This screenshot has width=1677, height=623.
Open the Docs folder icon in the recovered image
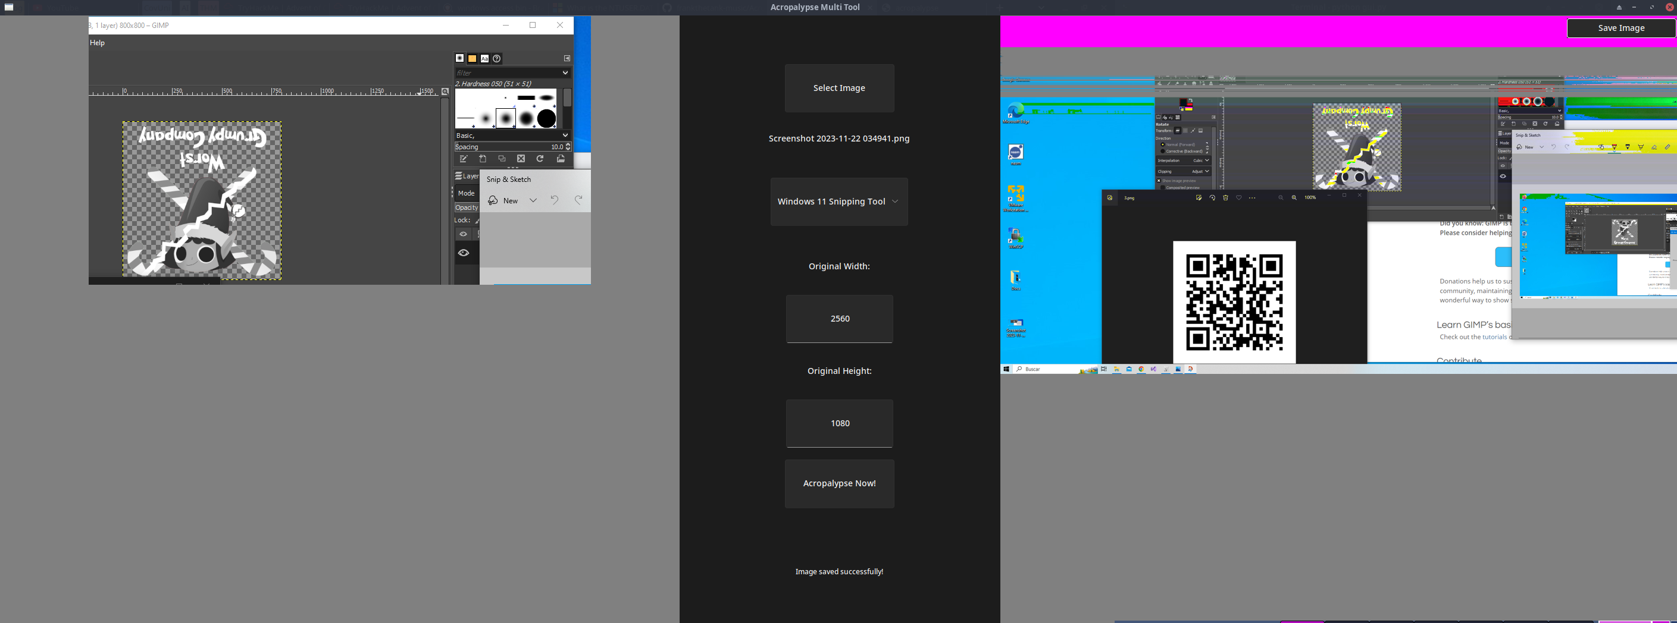click(1016, 280)
